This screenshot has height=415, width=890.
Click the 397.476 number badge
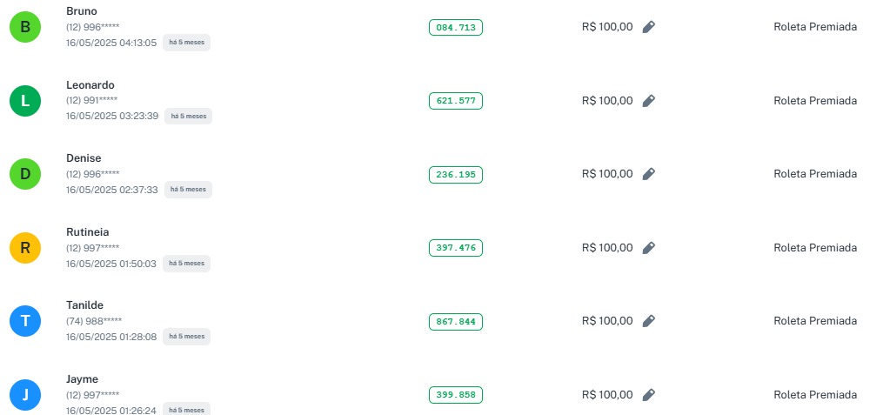456,248
